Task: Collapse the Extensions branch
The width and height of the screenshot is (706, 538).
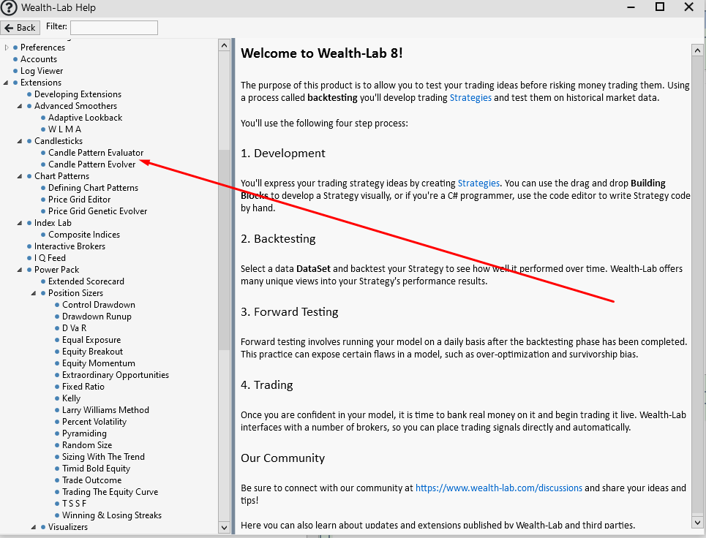Action: coord(5,82)
